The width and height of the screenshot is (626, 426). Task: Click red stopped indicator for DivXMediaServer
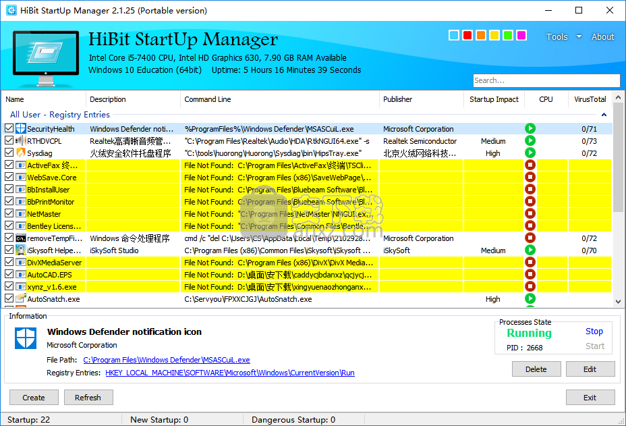click(530, 262)
